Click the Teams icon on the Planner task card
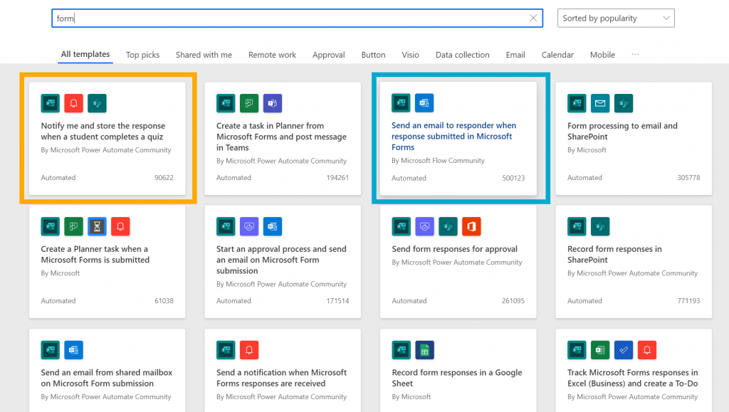 [273, 103]
